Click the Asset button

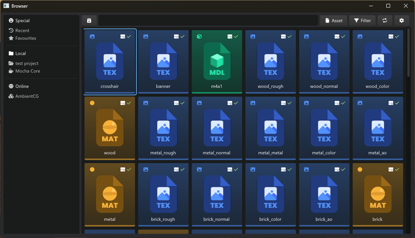coord(334,21)
